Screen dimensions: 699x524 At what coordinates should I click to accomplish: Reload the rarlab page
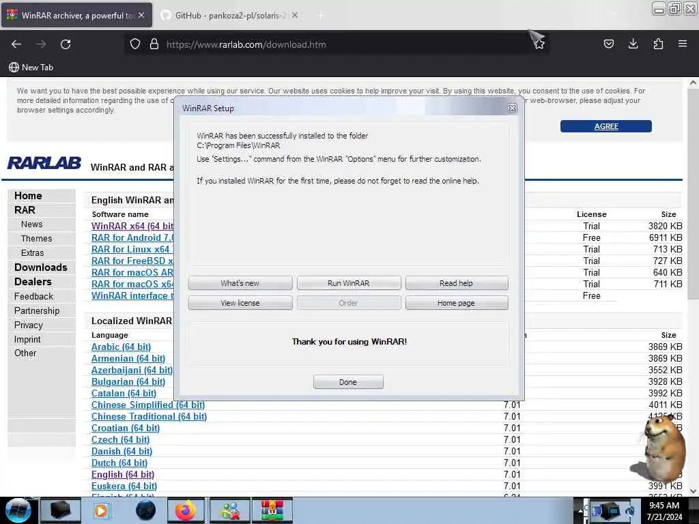click(66, 44)
